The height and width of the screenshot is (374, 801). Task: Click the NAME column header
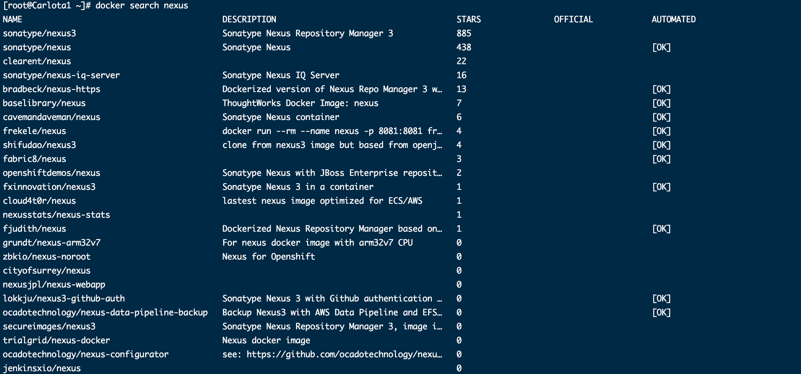pyautogui.click(x=13, y=20)
